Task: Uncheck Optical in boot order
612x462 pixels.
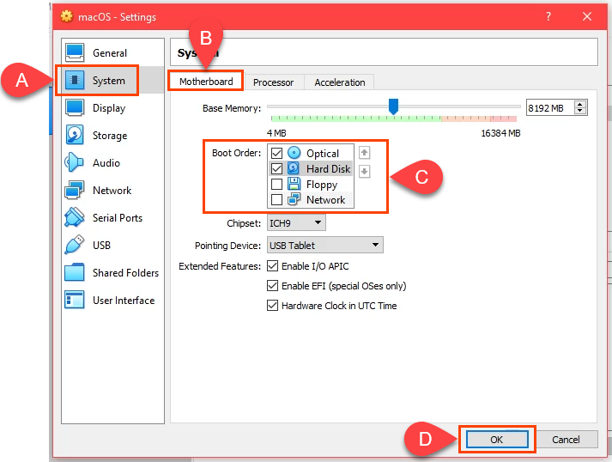Action: pos(276,153)
